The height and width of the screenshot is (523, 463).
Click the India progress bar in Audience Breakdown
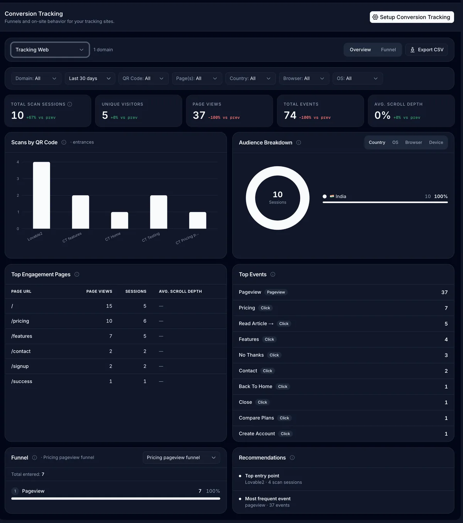385,202
